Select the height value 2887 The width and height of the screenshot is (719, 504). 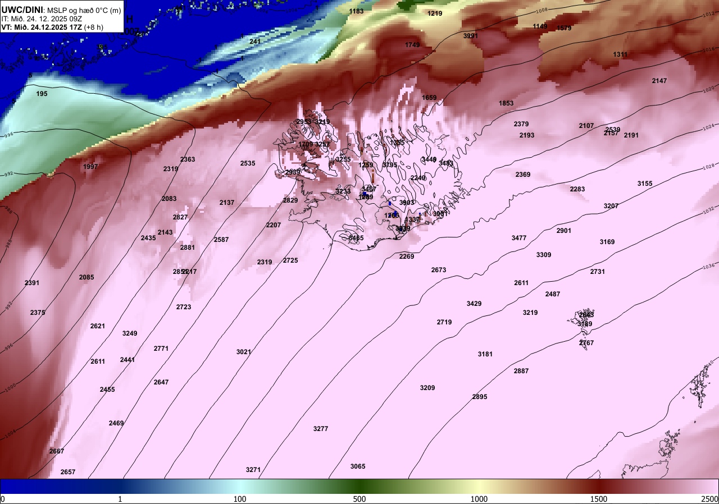point(521,371)
